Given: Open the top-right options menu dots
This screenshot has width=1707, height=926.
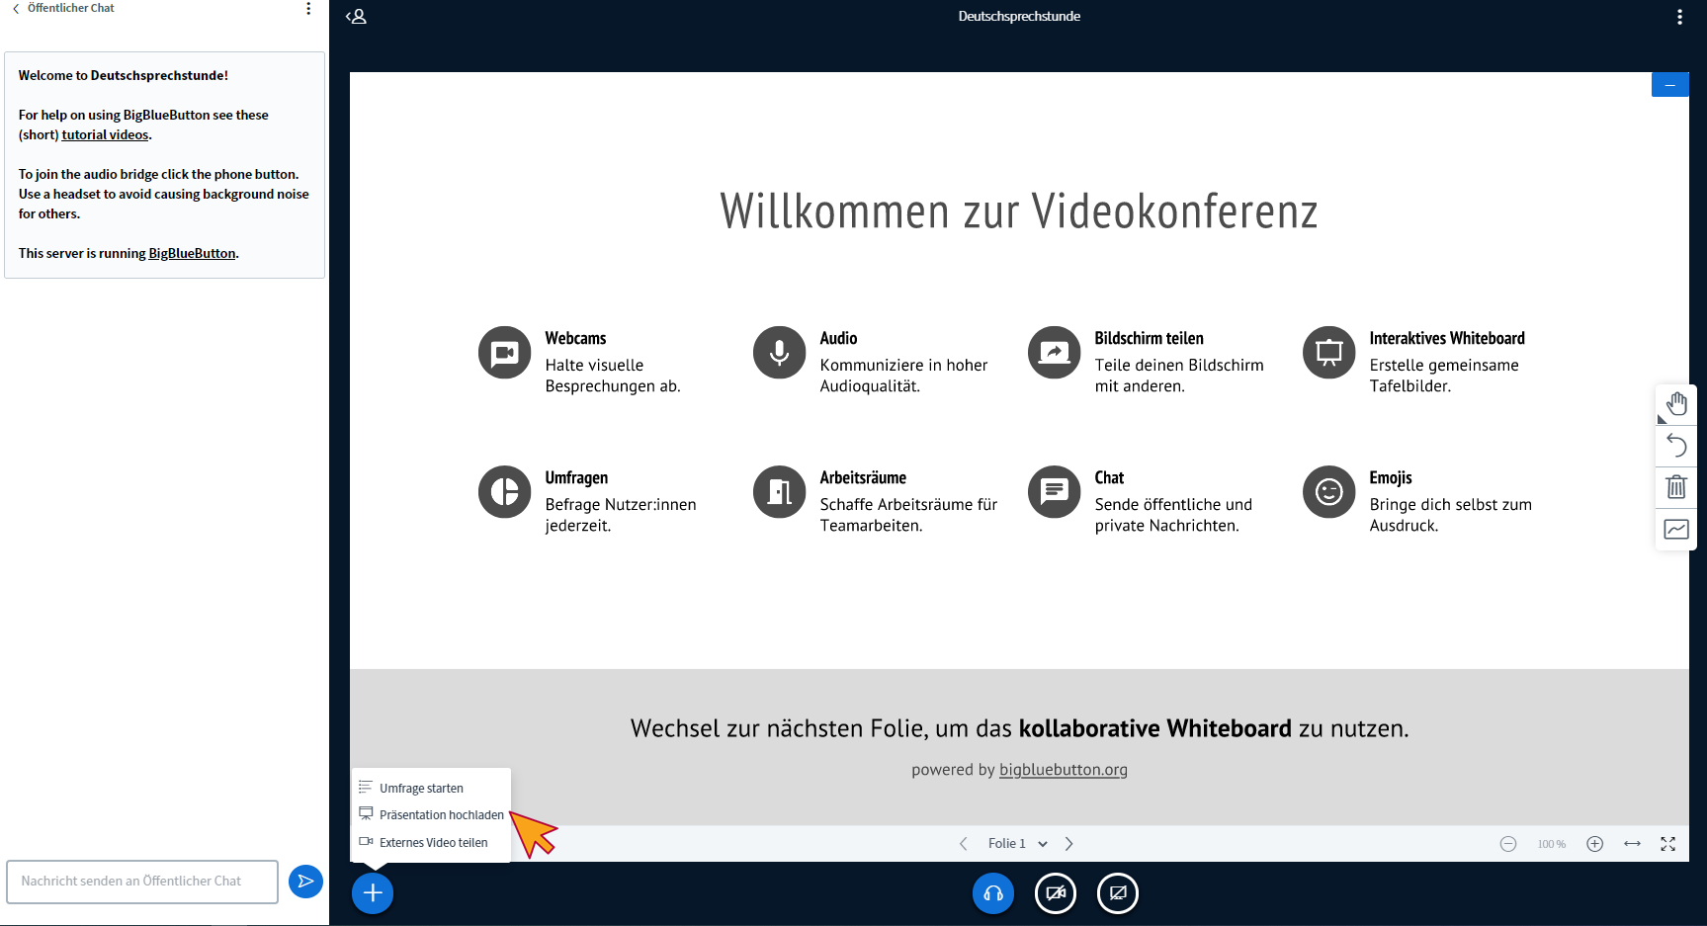Looking at the screenshot, I should 1679,17.
